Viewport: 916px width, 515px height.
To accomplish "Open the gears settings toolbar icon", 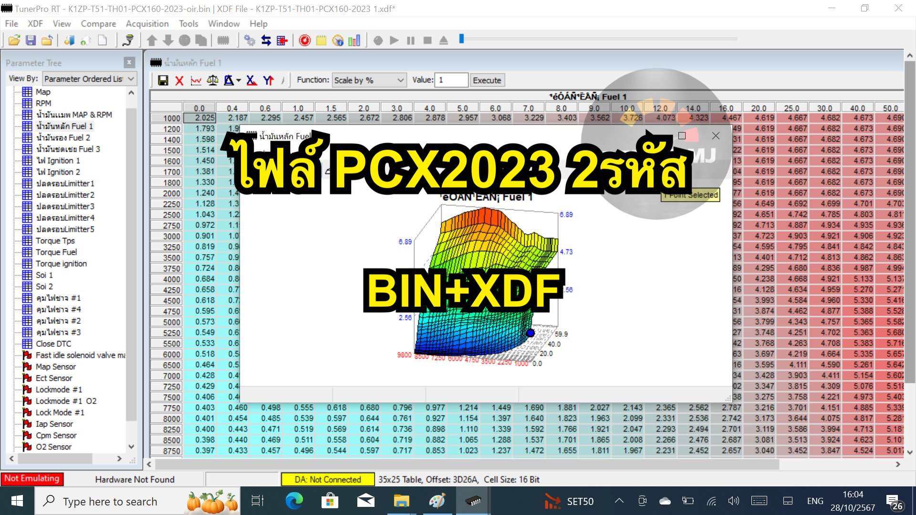I will (250, 41).
